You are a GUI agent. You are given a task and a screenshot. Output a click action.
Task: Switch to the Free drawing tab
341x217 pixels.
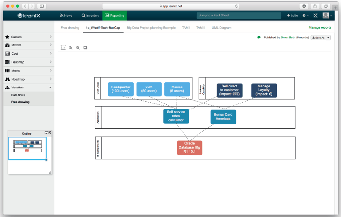70,28
